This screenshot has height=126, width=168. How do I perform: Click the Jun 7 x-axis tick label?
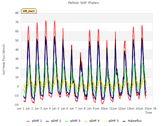73,108
